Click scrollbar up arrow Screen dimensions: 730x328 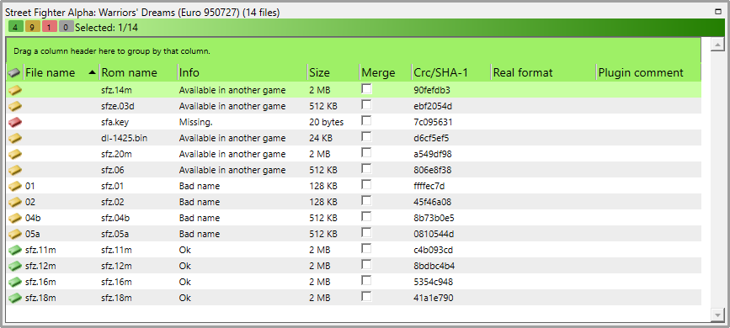(x=717, y=45)
